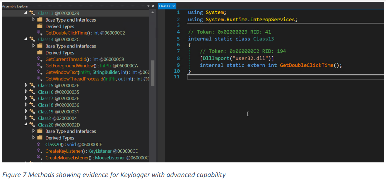
Task: Select GetCurrentThreadId() : int @060000C9
Action: [x=85, y=59]
